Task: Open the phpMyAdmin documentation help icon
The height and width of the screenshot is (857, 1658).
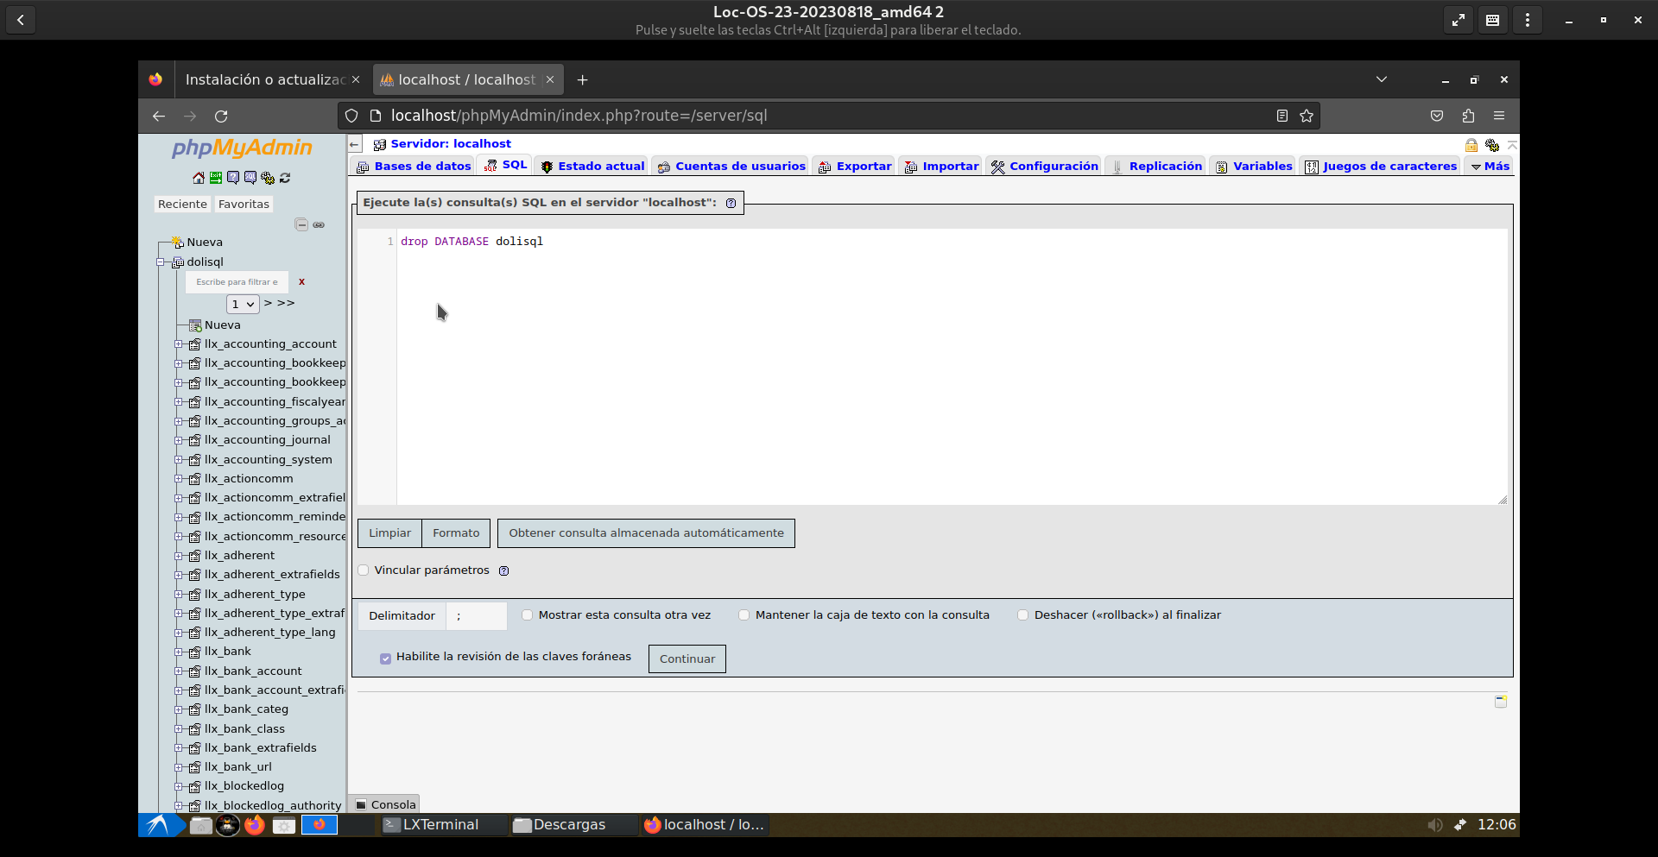Action: (x=233, y=178)
